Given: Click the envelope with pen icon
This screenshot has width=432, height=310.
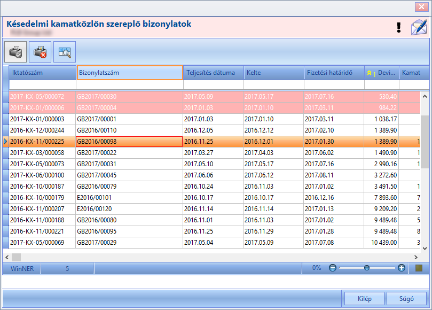Looking at the screenshot, I should click(419, 27).
